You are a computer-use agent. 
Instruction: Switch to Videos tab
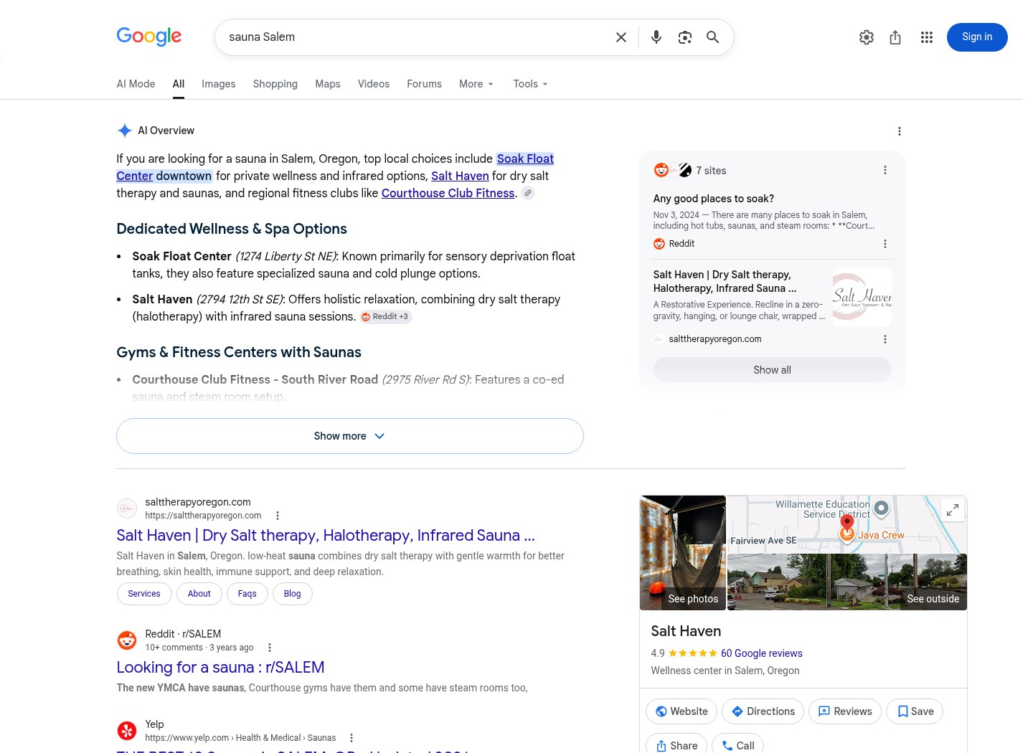[x=374, y=84]
